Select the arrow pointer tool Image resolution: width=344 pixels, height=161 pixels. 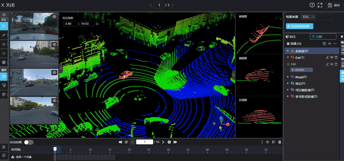(4, 26)
